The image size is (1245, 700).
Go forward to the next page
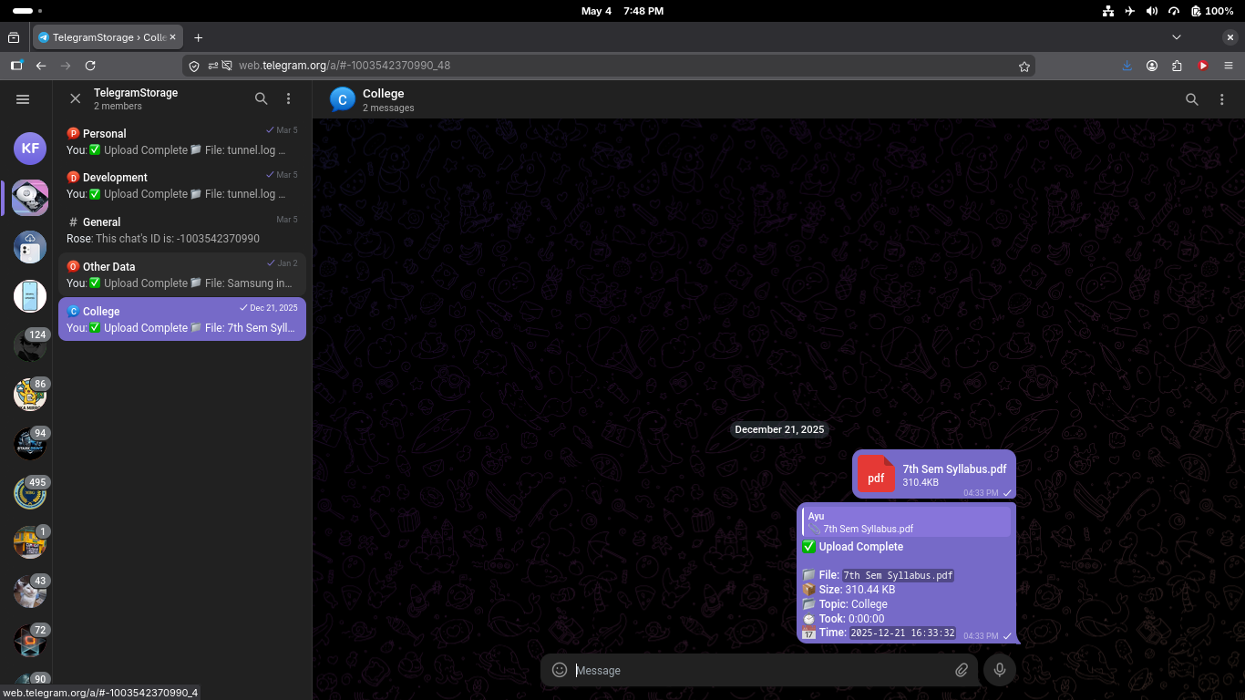tap(66, 66)
